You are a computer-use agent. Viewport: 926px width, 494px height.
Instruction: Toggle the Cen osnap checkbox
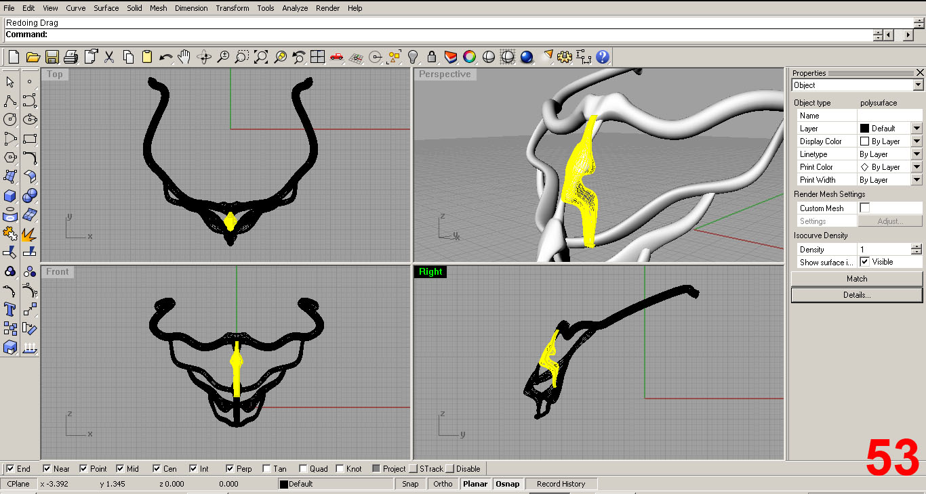point(157,468)
